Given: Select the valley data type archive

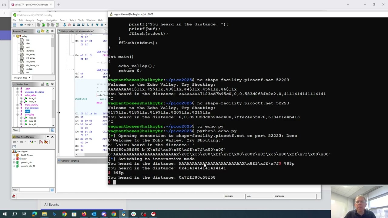Looking at the screenshot, I should tap(24, 159).
